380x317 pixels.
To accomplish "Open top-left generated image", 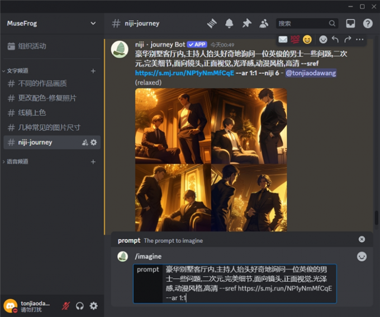I will (x=173, y=126).
